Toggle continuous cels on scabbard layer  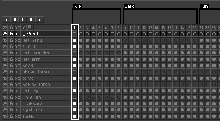[x=17, y=104]
